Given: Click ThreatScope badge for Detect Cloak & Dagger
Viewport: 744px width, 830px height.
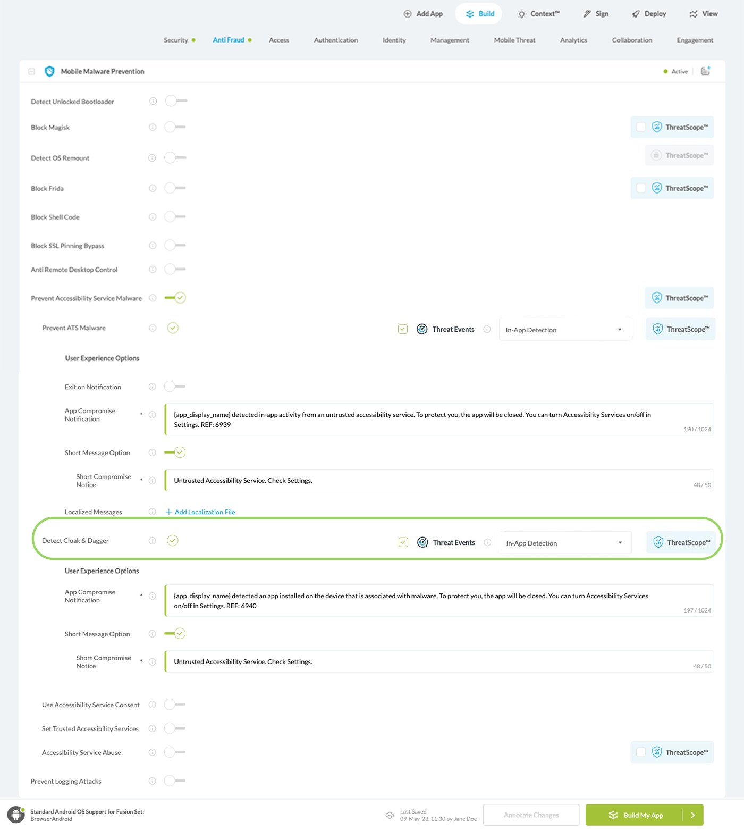Looking at the screenshot, I should click(681, 542).
